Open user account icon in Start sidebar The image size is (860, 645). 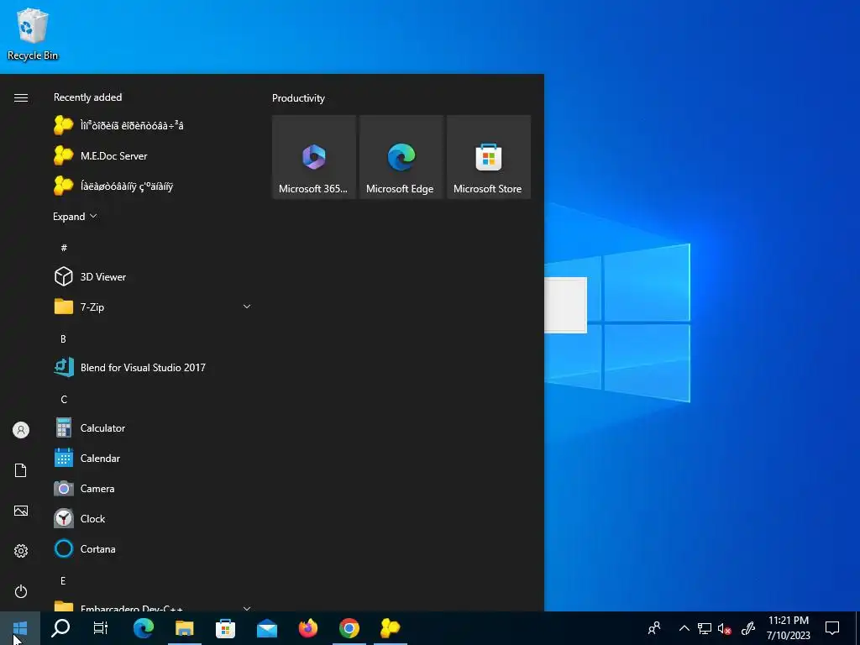point(21,430)
